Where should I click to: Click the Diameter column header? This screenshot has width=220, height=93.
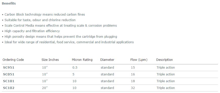point(107,60)
